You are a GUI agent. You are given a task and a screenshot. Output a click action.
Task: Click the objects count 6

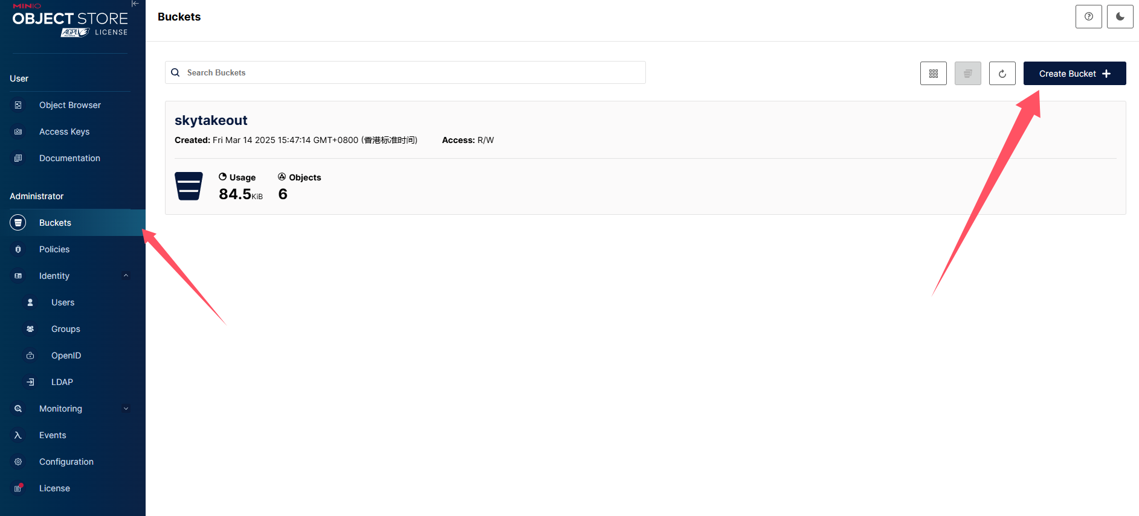(283, 194)
